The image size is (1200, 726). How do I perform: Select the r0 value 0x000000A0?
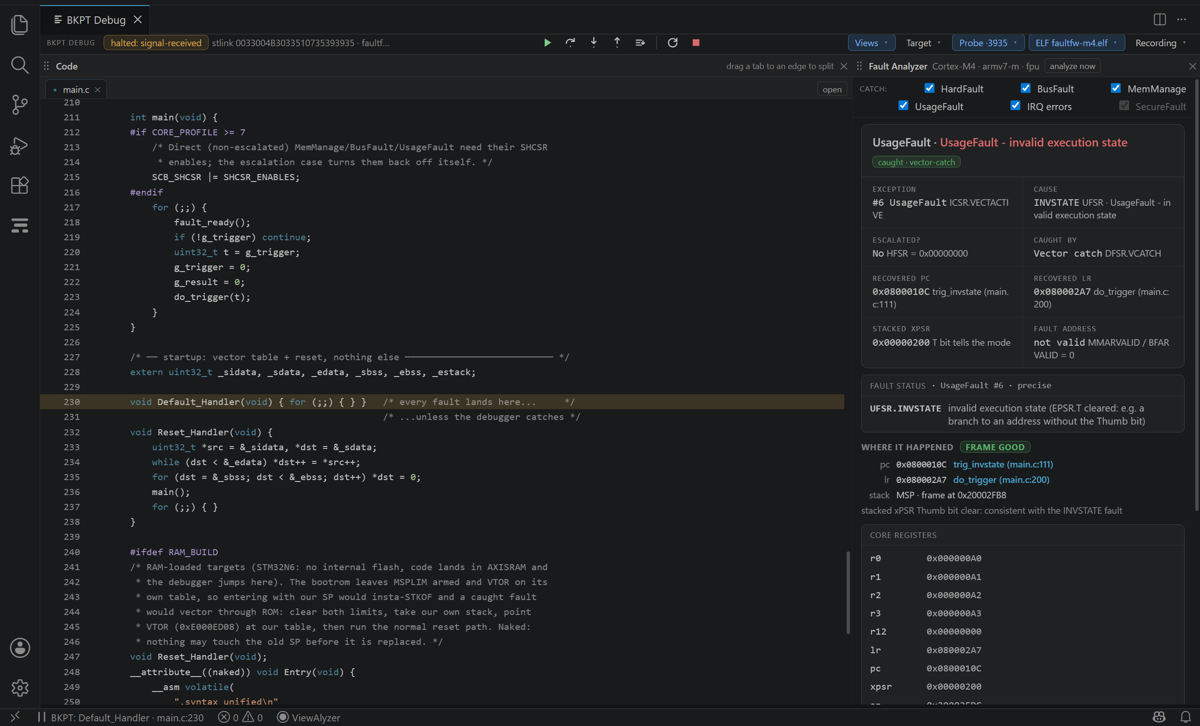click(954, 558)
